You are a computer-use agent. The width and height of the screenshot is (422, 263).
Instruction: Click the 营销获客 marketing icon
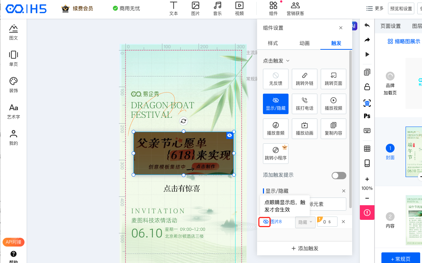tap(295, 9)
